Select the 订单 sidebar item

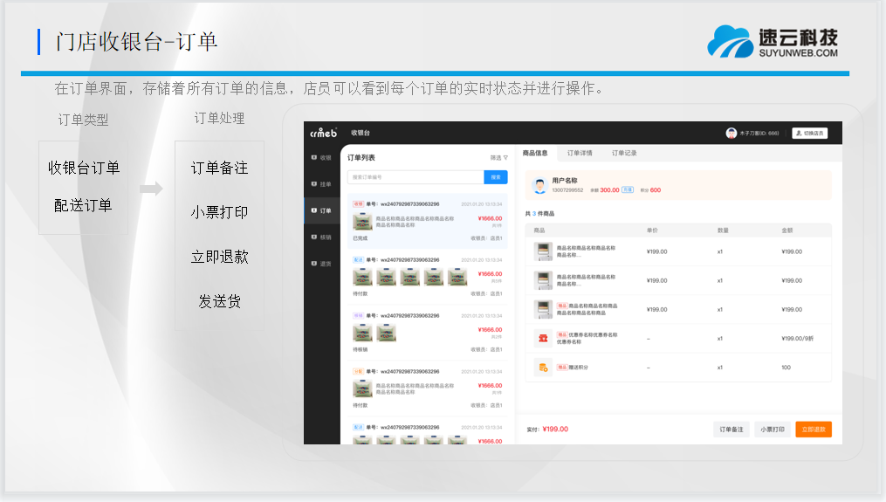point(321,210)
